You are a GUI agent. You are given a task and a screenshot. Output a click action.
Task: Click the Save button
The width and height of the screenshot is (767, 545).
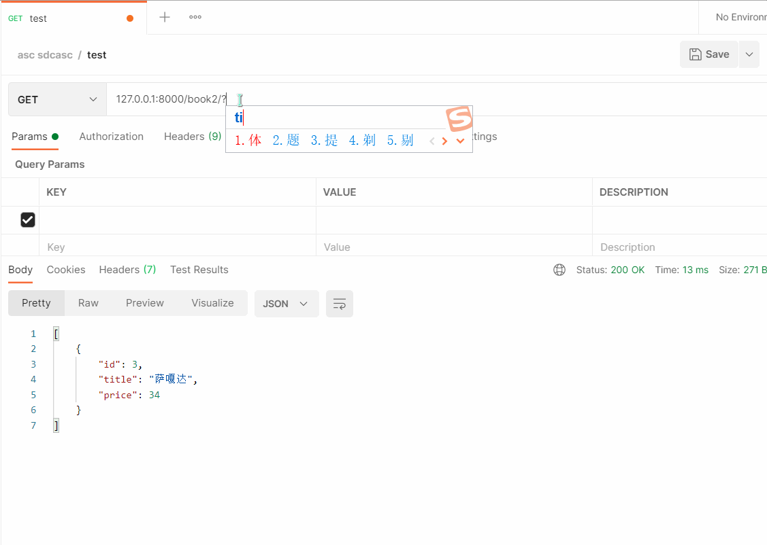pos(708,54)
